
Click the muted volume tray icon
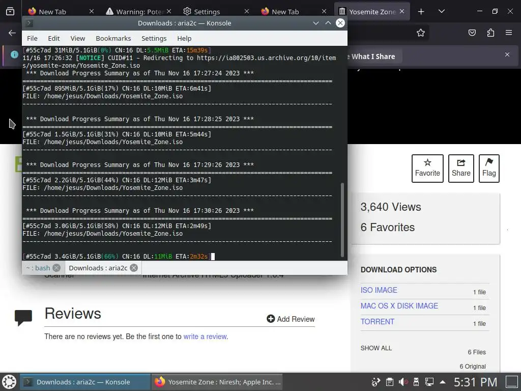[403, 382]
